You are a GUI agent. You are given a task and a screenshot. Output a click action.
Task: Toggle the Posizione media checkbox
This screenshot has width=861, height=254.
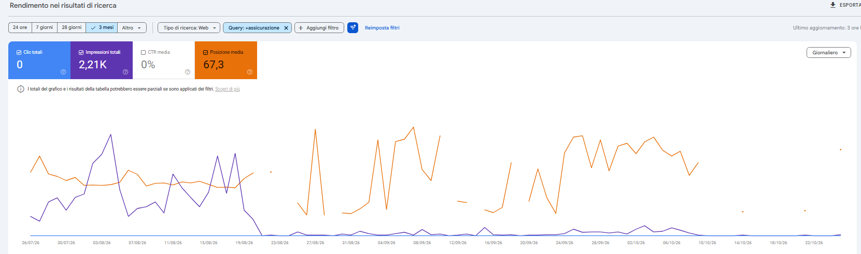tap(206, 52)
